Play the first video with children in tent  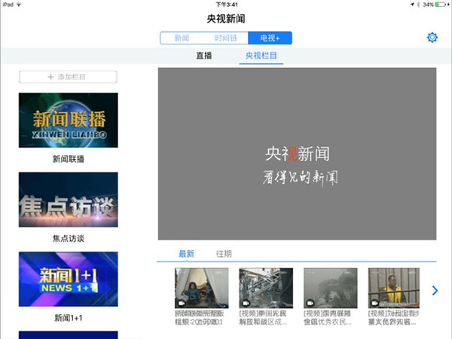pos(201,288)
